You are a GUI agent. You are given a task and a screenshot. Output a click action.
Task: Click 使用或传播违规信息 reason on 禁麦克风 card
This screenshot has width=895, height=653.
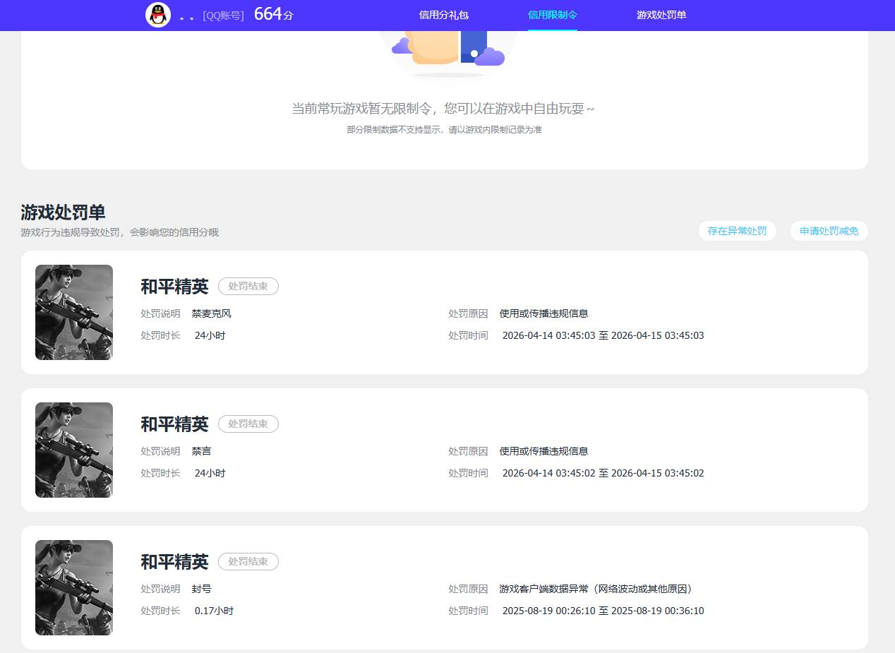tap(543, 313)
